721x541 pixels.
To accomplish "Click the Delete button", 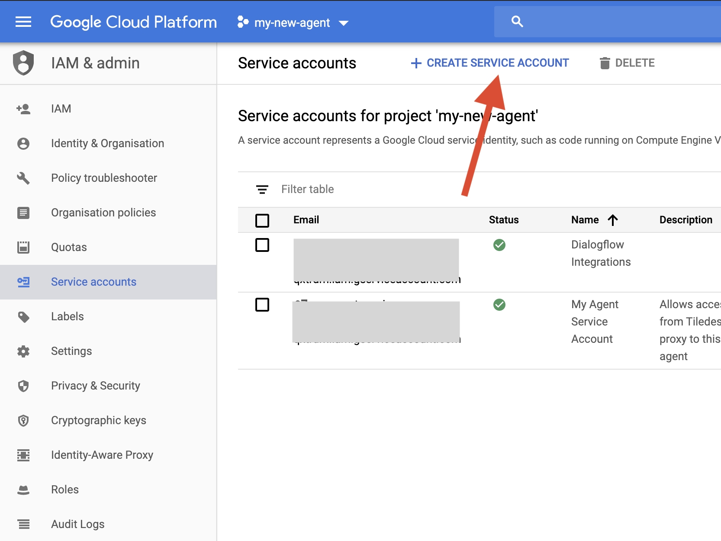I will (627, 63).
